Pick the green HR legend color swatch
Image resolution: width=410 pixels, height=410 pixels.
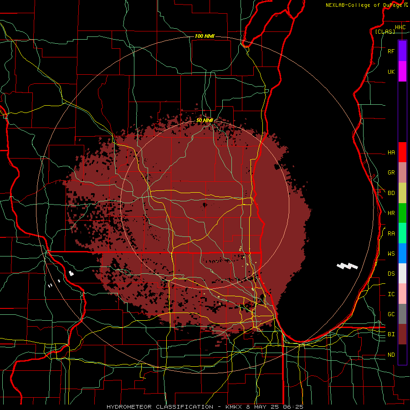(x=402, y=213)
